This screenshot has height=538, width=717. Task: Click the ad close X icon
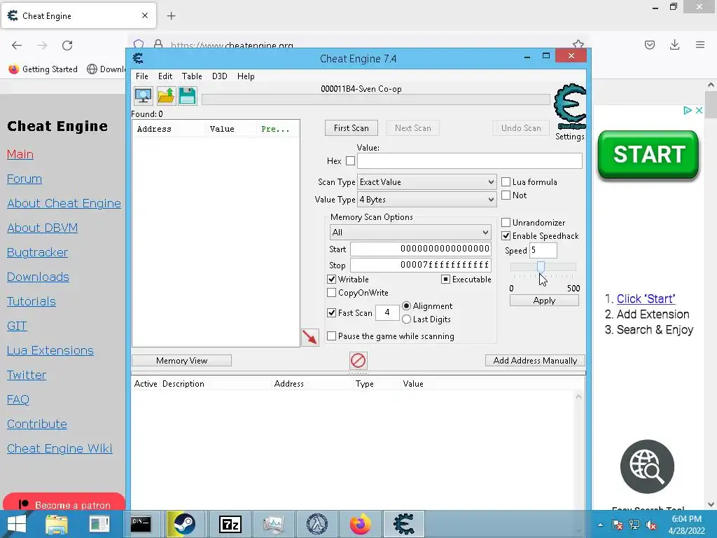tap(699, 110)
